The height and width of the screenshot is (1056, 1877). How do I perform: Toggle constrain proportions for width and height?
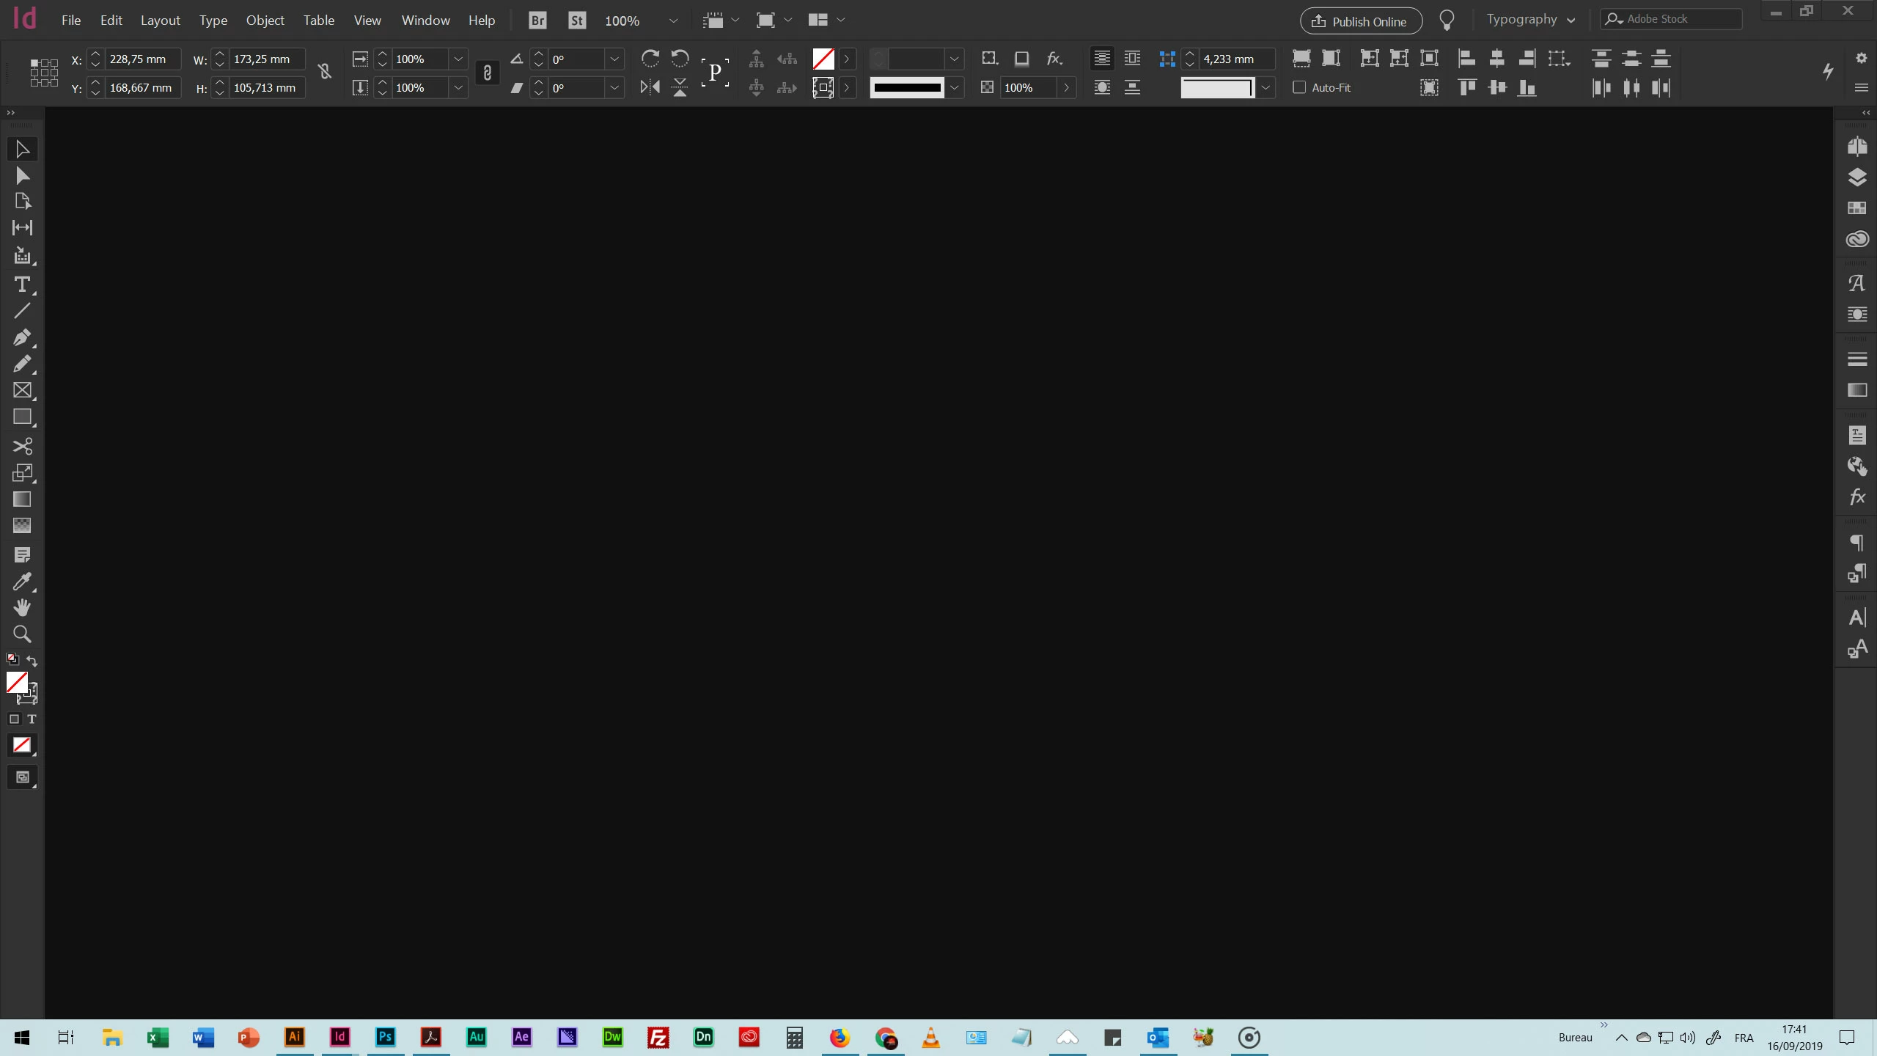click(325, 72)
